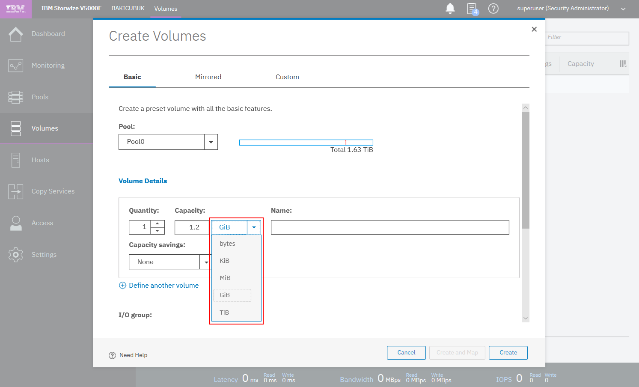Click the pool capacity usage bar
Viewport: 639px width, 387px height.
[x=306, y=143]
